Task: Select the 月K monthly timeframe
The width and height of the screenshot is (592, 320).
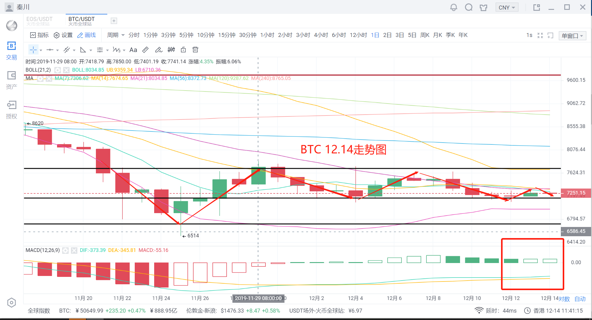Action: pyautogui.click(x=438, y=35)
